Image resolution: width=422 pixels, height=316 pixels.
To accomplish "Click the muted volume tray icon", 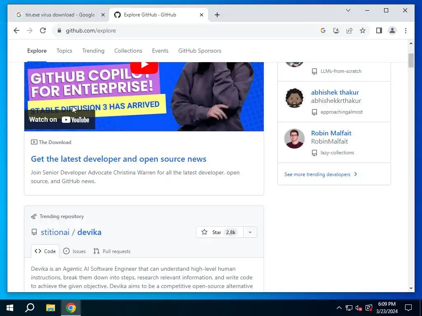I will tap(359, 308).
